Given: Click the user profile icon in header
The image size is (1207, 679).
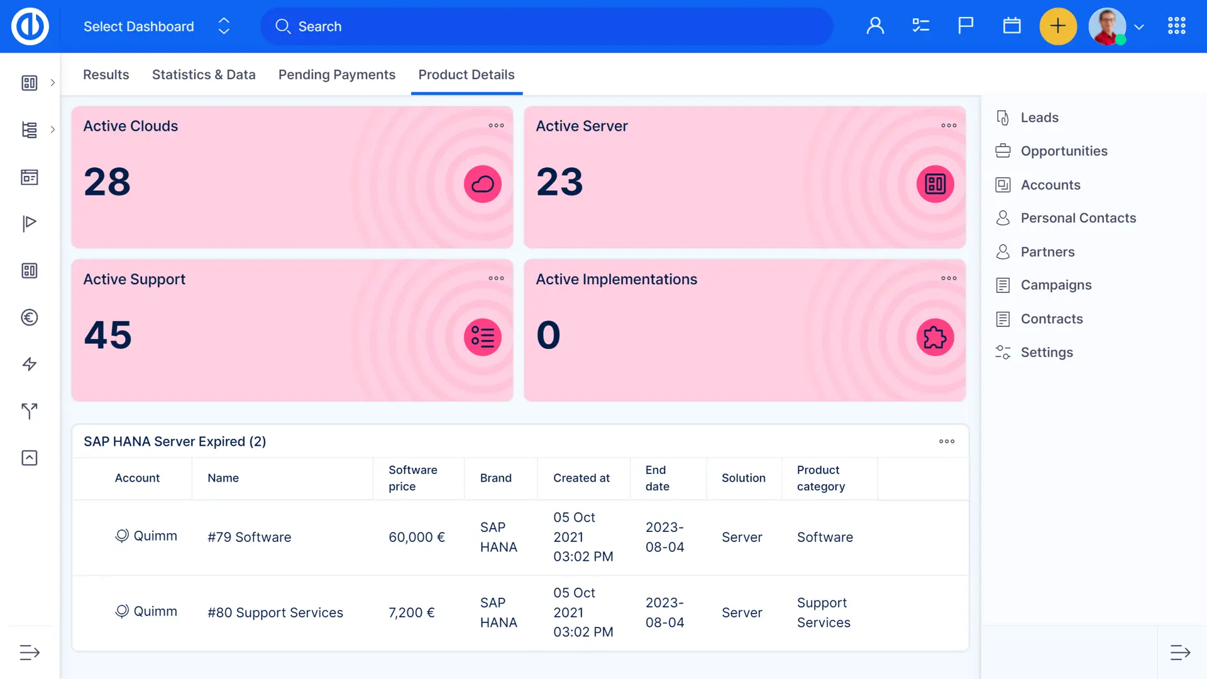Looking at the screenshot, I should 875,26.
